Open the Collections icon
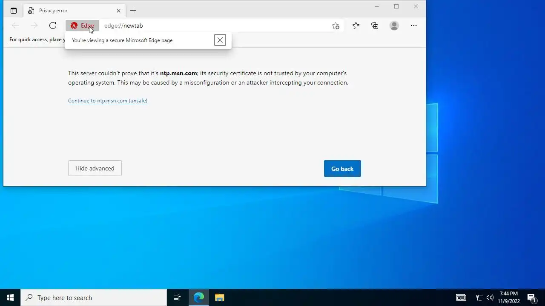545x306 pixels. click(x=375, y=25)
